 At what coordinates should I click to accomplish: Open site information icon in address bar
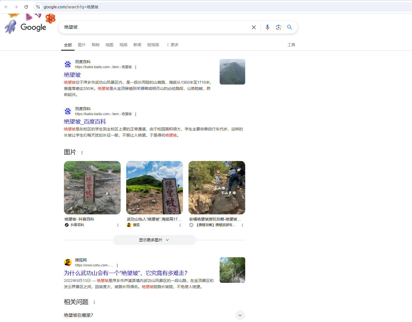pos(38,7)
